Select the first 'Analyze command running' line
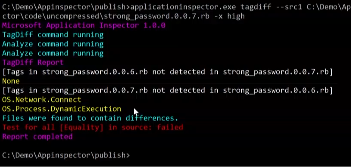351x167 pixels. click(53, 44)
